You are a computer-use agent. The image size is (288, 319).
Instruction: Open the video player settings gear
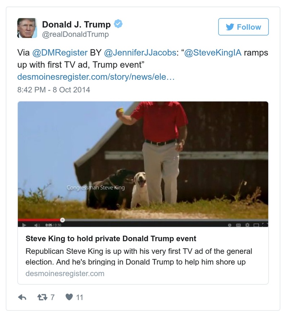247,224
